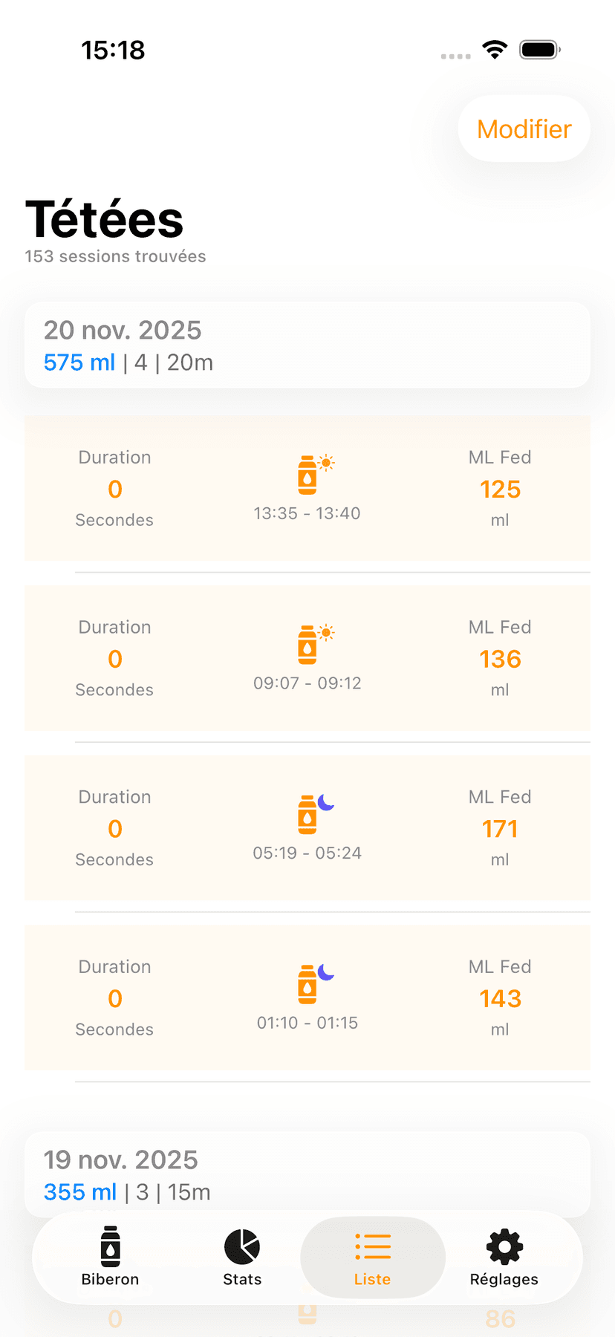Open Réglages gear icon

point(504,1246)
